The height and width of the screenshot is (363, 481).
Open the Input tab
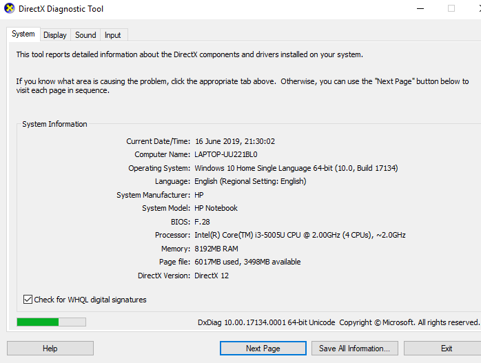(112, 35)
